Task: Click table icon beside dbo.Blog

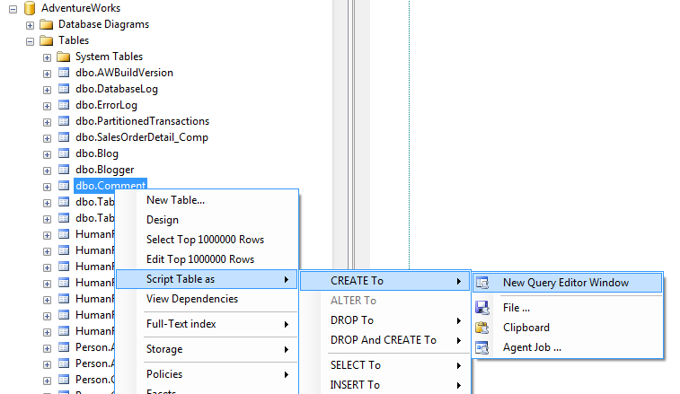Action: point(64,153)
